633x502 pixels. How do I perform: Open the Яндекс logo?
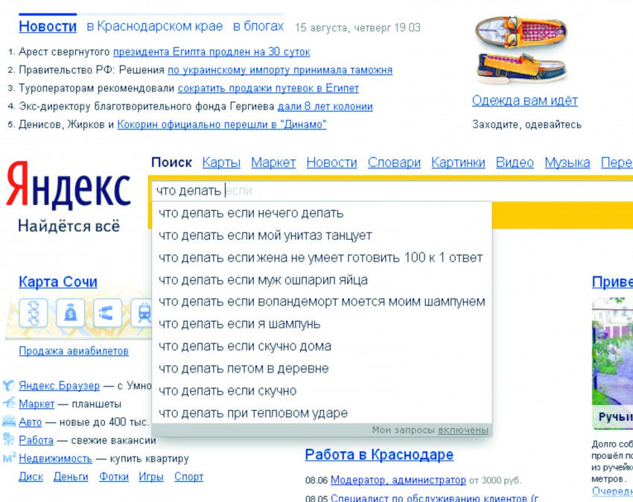click(x=69, y=188)
